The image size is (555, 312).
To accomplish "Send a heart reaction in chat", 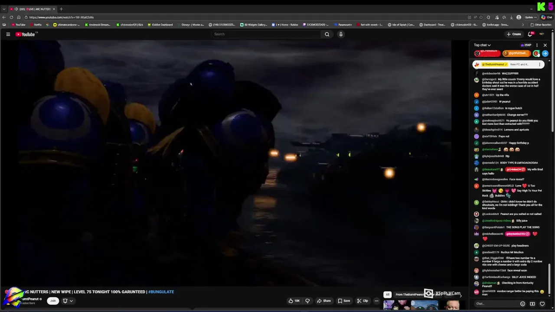I will point(542,304).
